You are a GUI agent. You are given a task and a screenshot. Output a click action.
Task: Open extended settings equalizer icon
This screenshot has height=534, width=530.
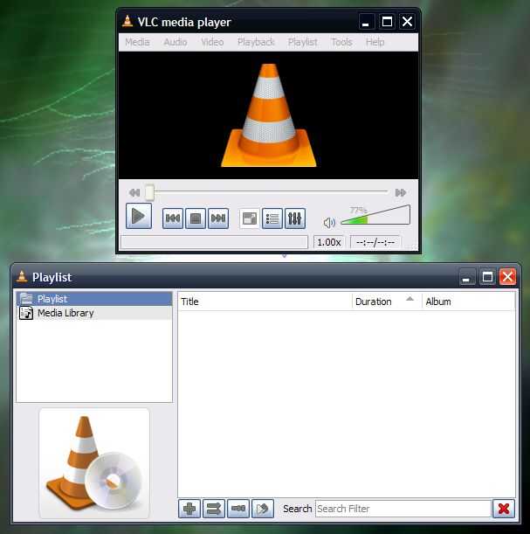pyautogui.click(x=295, y=218)
